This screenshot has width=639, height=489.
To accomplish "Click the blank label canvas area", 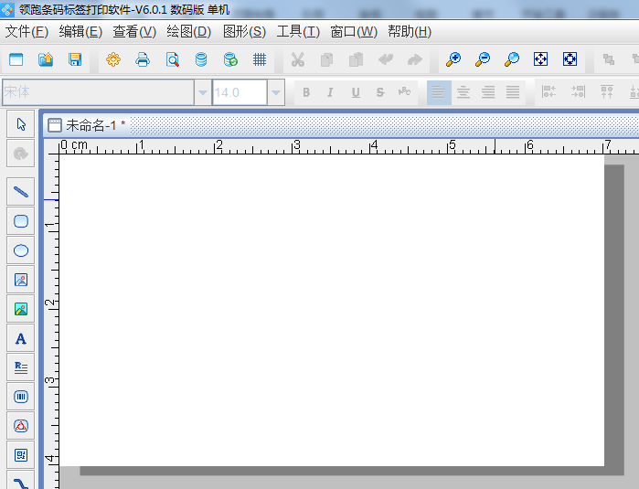I will tap(331, 309).
